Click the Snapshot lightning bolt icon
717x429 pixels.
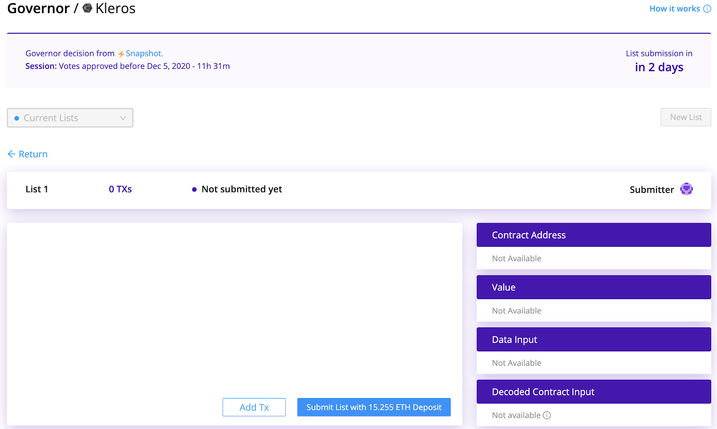pos(121,54)
